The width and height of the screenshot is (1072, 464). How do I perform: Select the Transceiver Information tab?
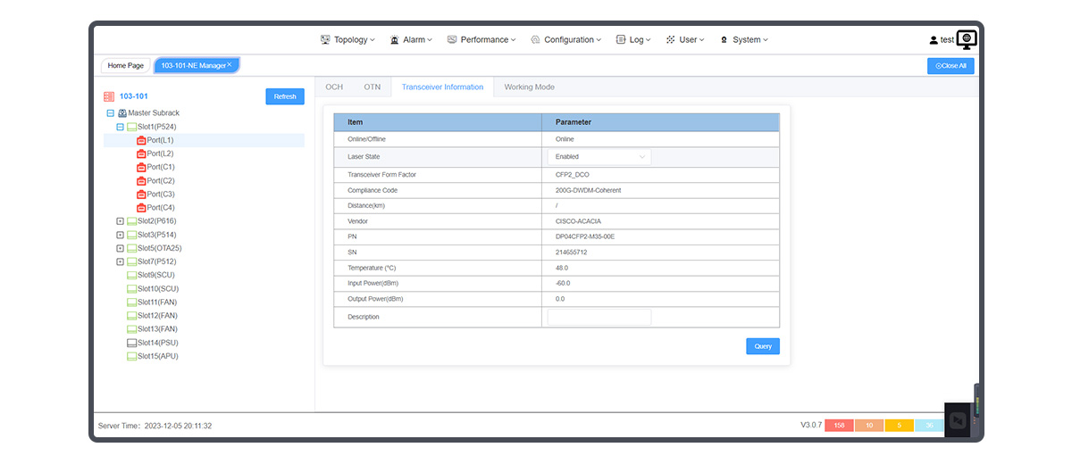pos(442,87)
